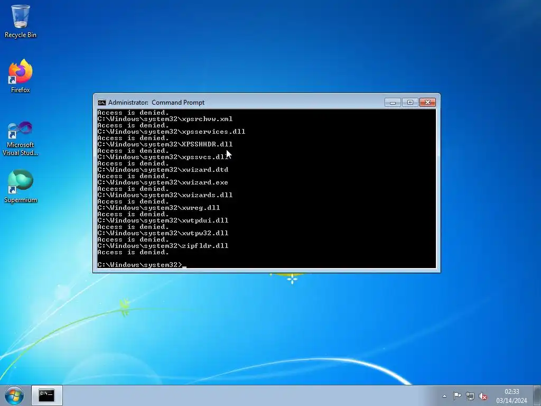Click the line C:\Windows\system32\xpssvcs.dll
Viewport: 541px width, 406px height.
pyautogui.click(x=163, y=157)
